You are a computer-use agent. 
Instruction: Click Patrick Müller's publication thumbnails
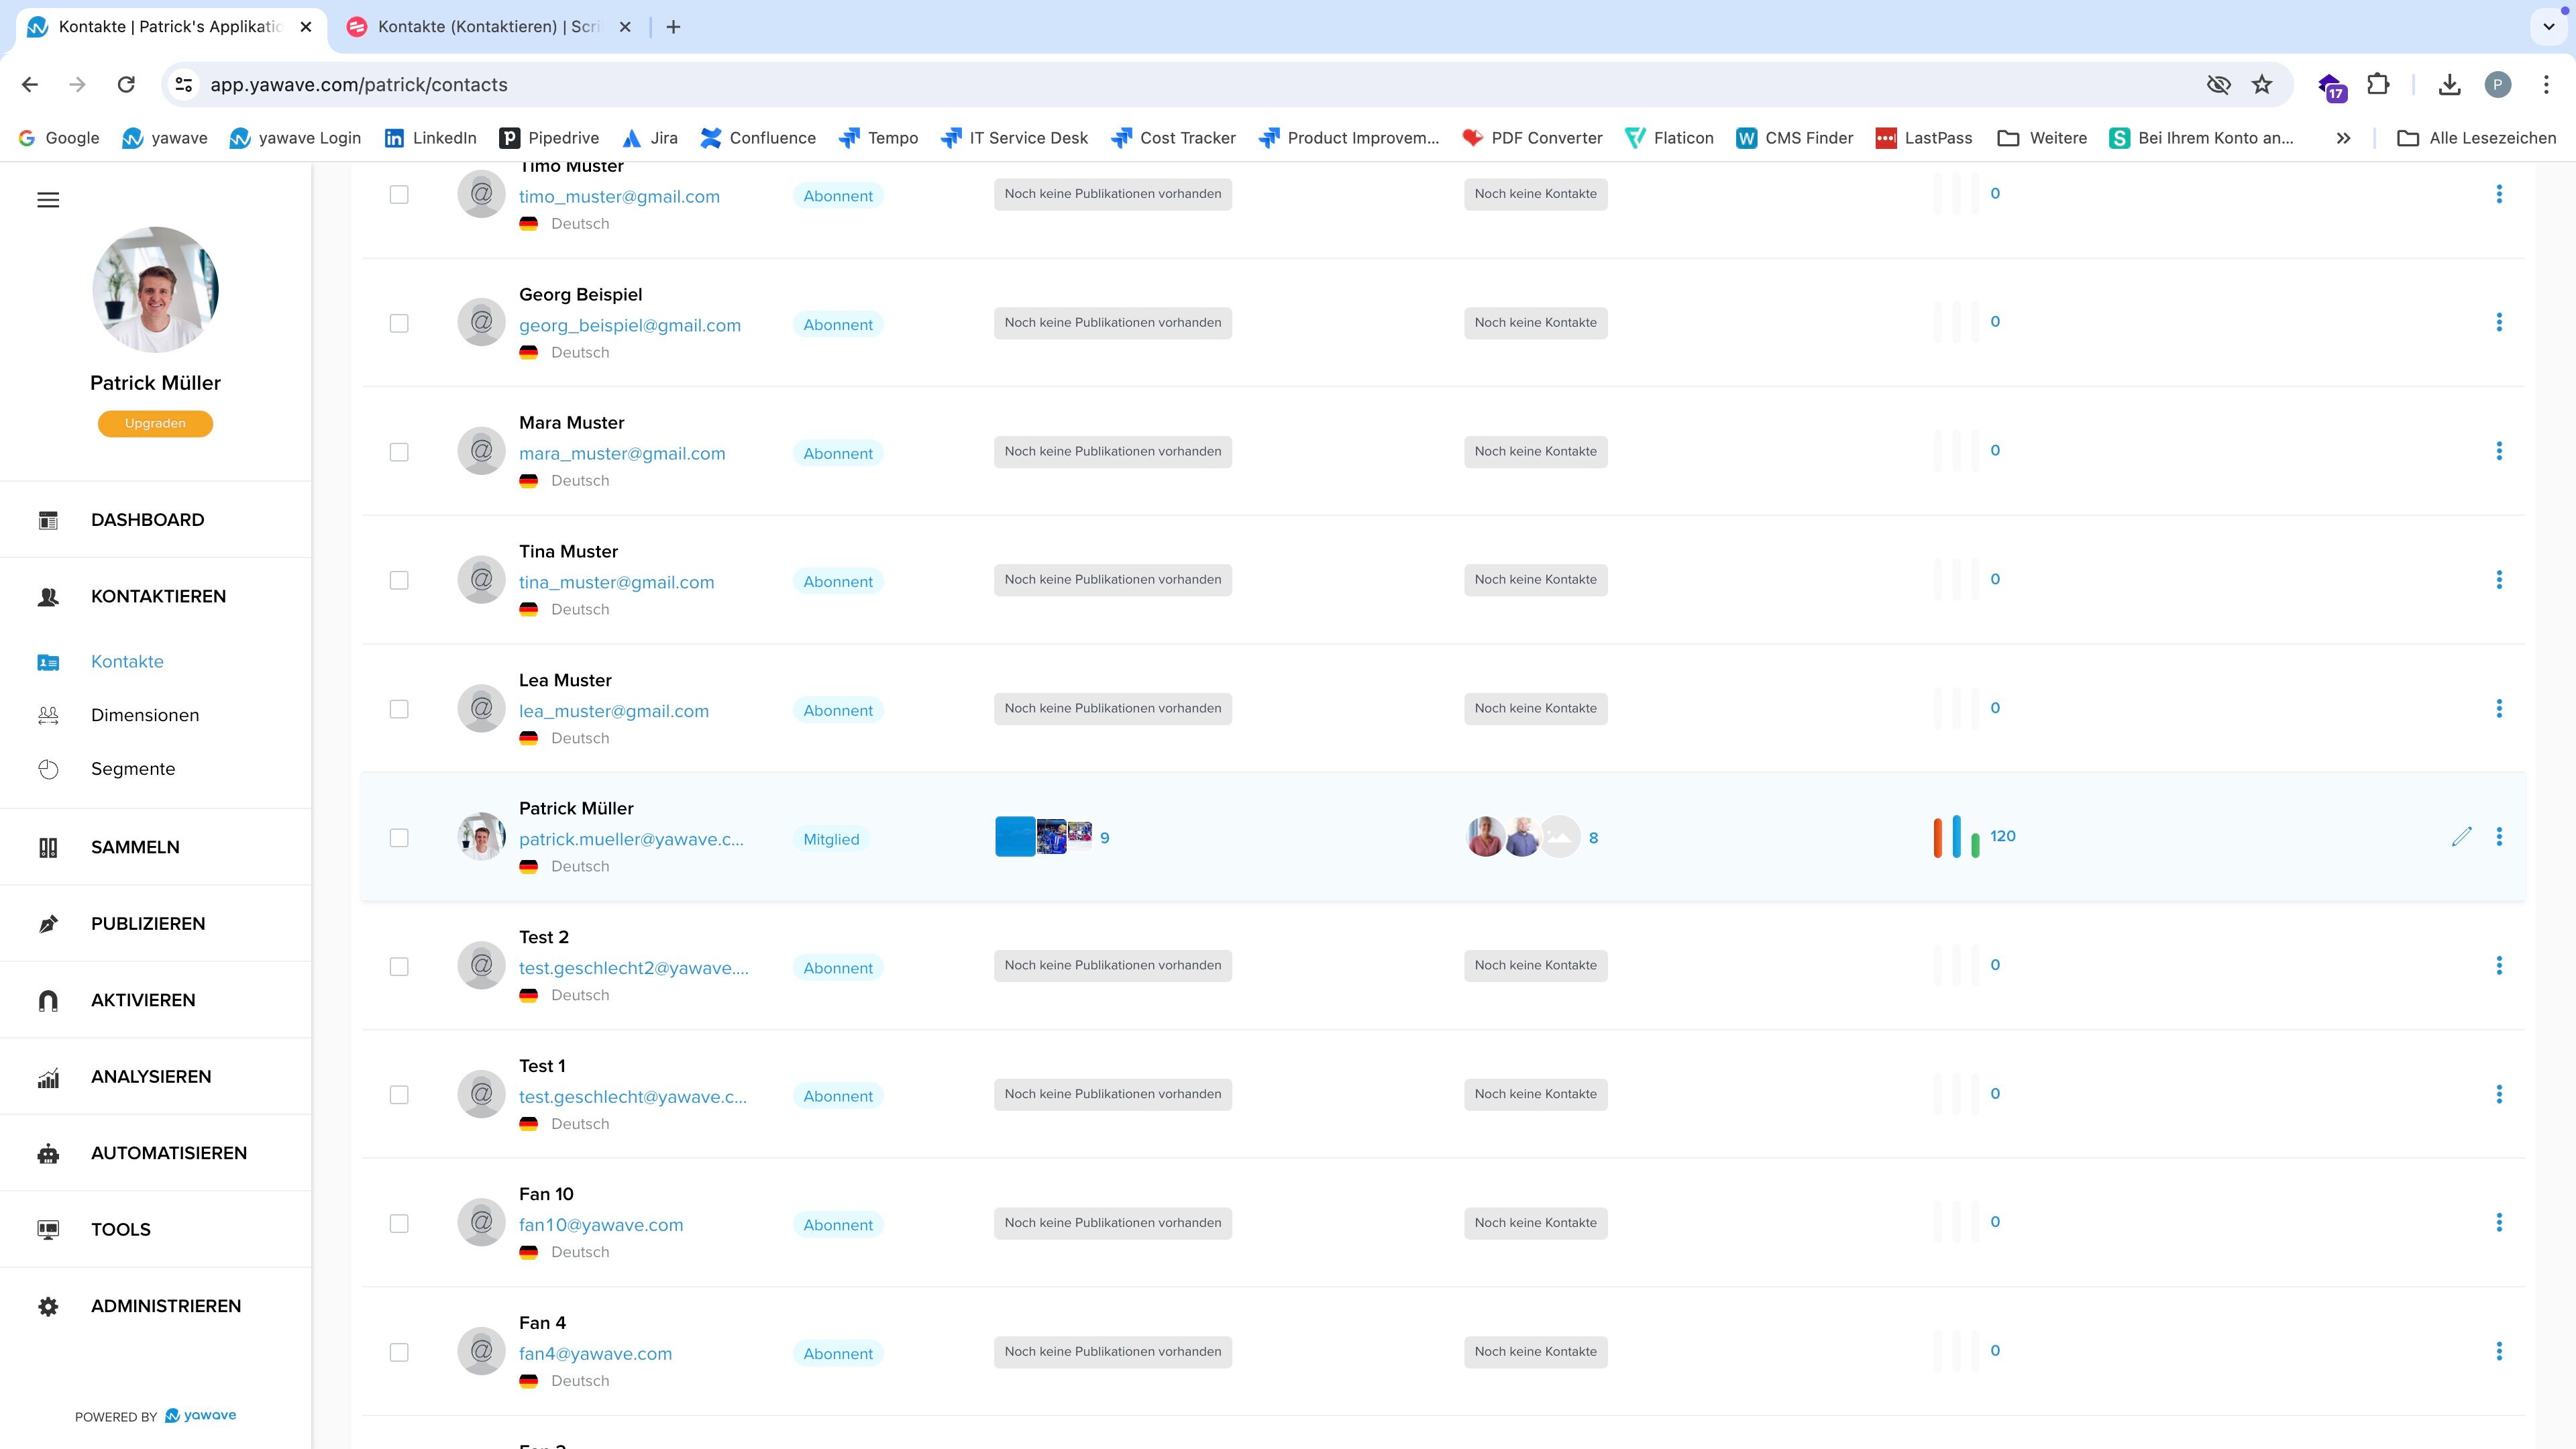1043,837
